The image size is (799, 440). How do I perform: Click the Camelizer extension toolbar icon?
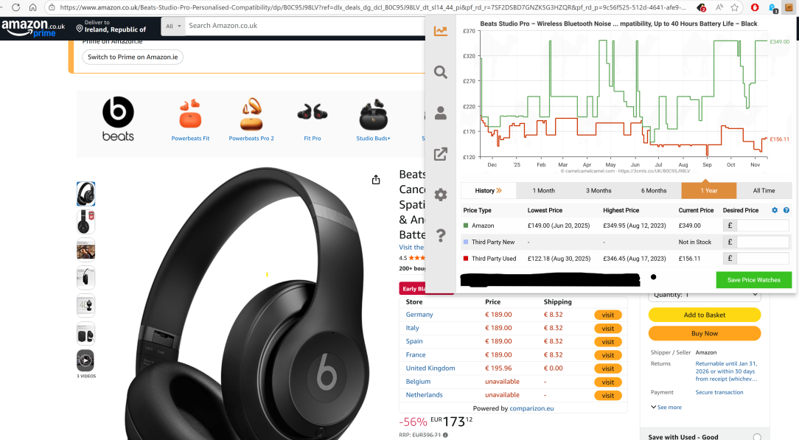pos(789,7)
